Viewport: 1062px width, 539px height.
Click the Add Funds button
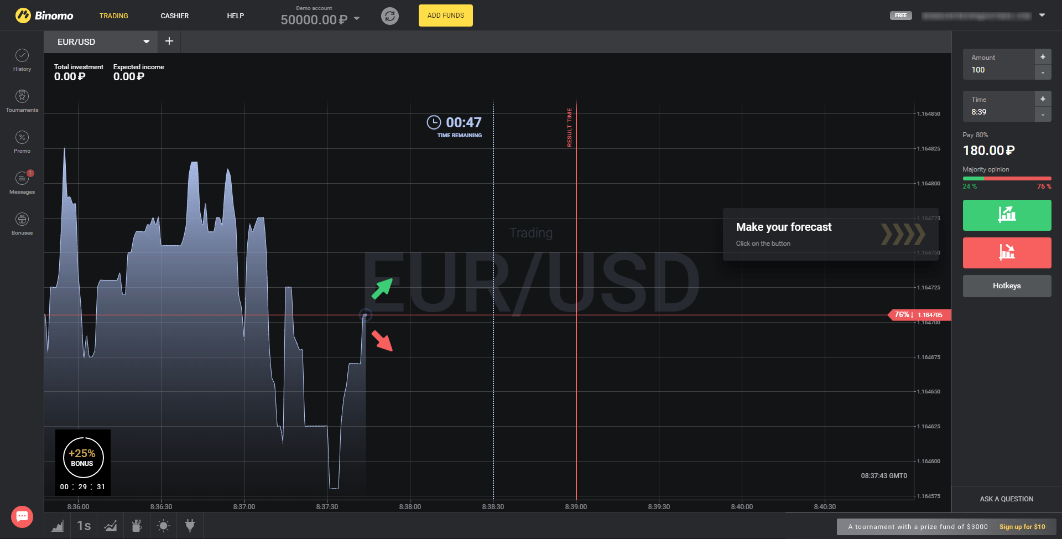point(445,15)
